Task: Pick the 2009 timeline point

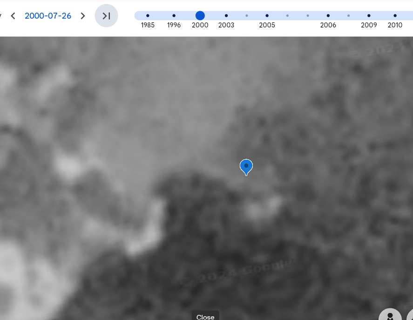Action: point(369,16)
